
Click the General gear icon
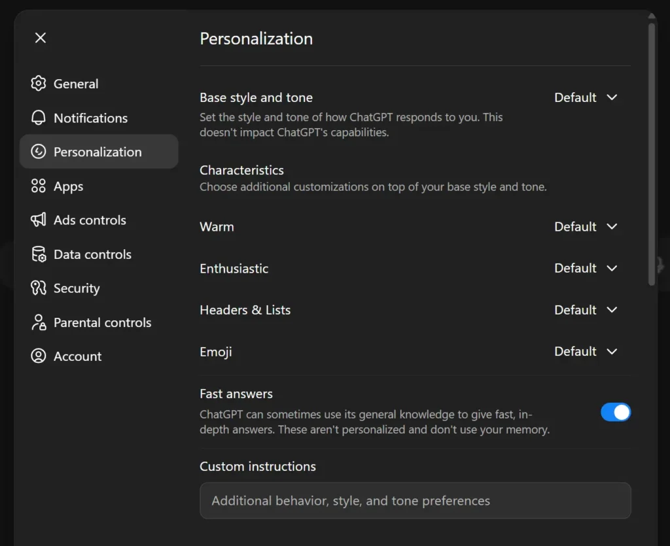(39, 83)
